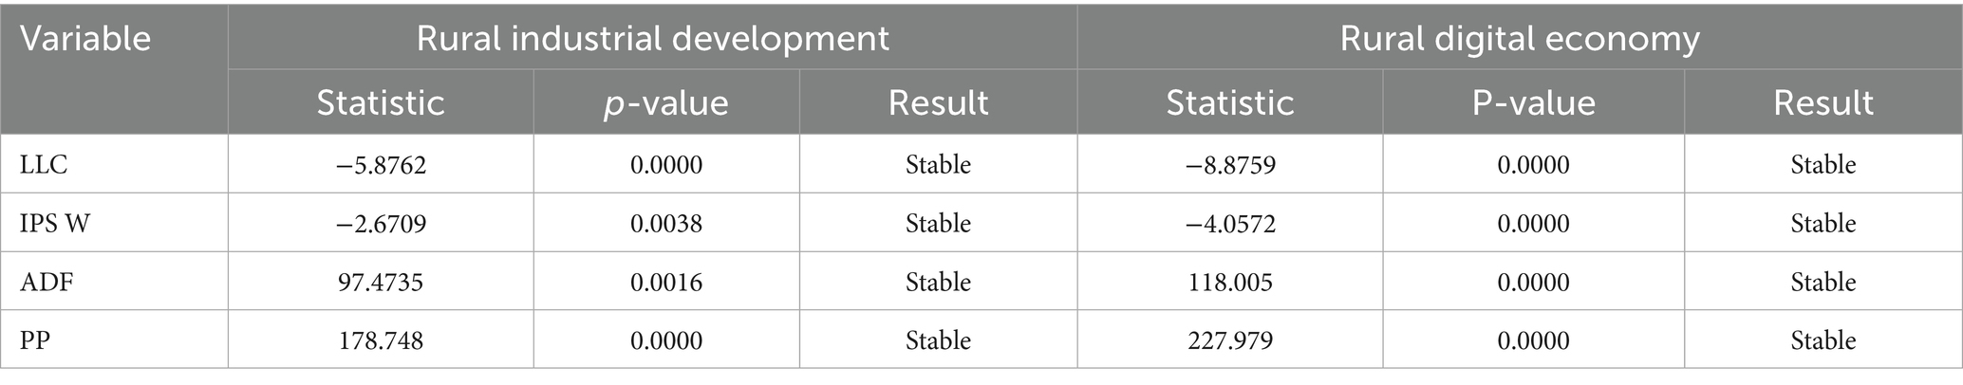Select the cell with value −4.0572
Viewport: 1963px width, 385px height.
click(1229, 223)
